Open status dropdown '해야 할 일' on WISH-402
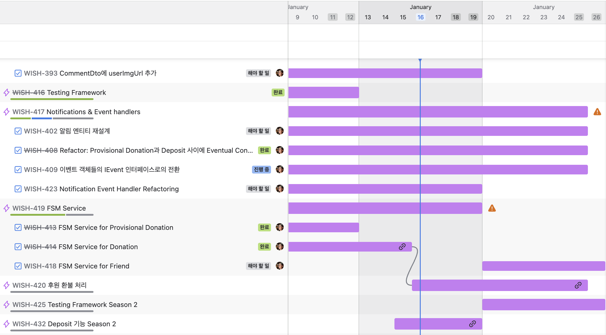 (258, 131)
